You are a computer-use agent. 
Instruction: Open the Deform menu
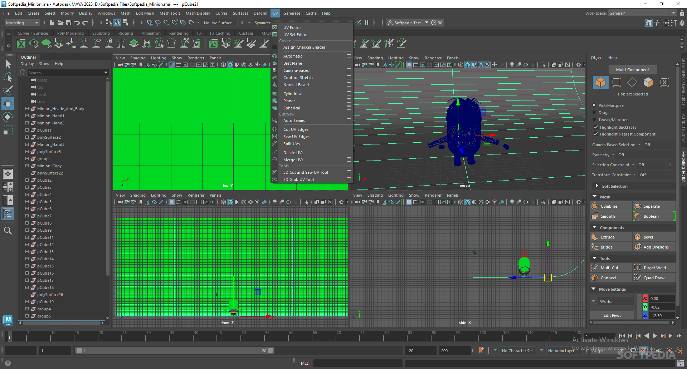coord(260,13)
